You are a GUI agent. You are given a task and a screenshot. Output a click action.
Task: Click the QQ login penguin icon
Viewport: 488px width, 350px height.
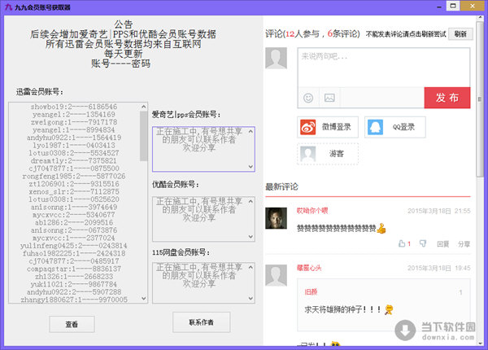(x=375, y=127)
